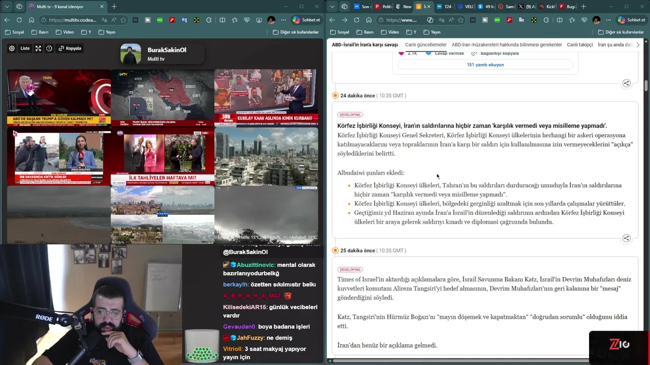Select İLK TAHLİYELER HAFTAYA MI channel thumbnail
Image resolution: width=650 pixels, height=365 pixels.
(162, 157)
